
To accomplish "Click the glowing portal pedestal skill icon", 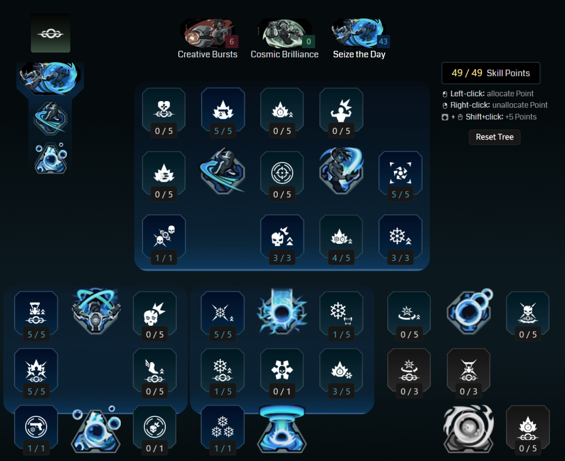I will click(x=282, y=429).
